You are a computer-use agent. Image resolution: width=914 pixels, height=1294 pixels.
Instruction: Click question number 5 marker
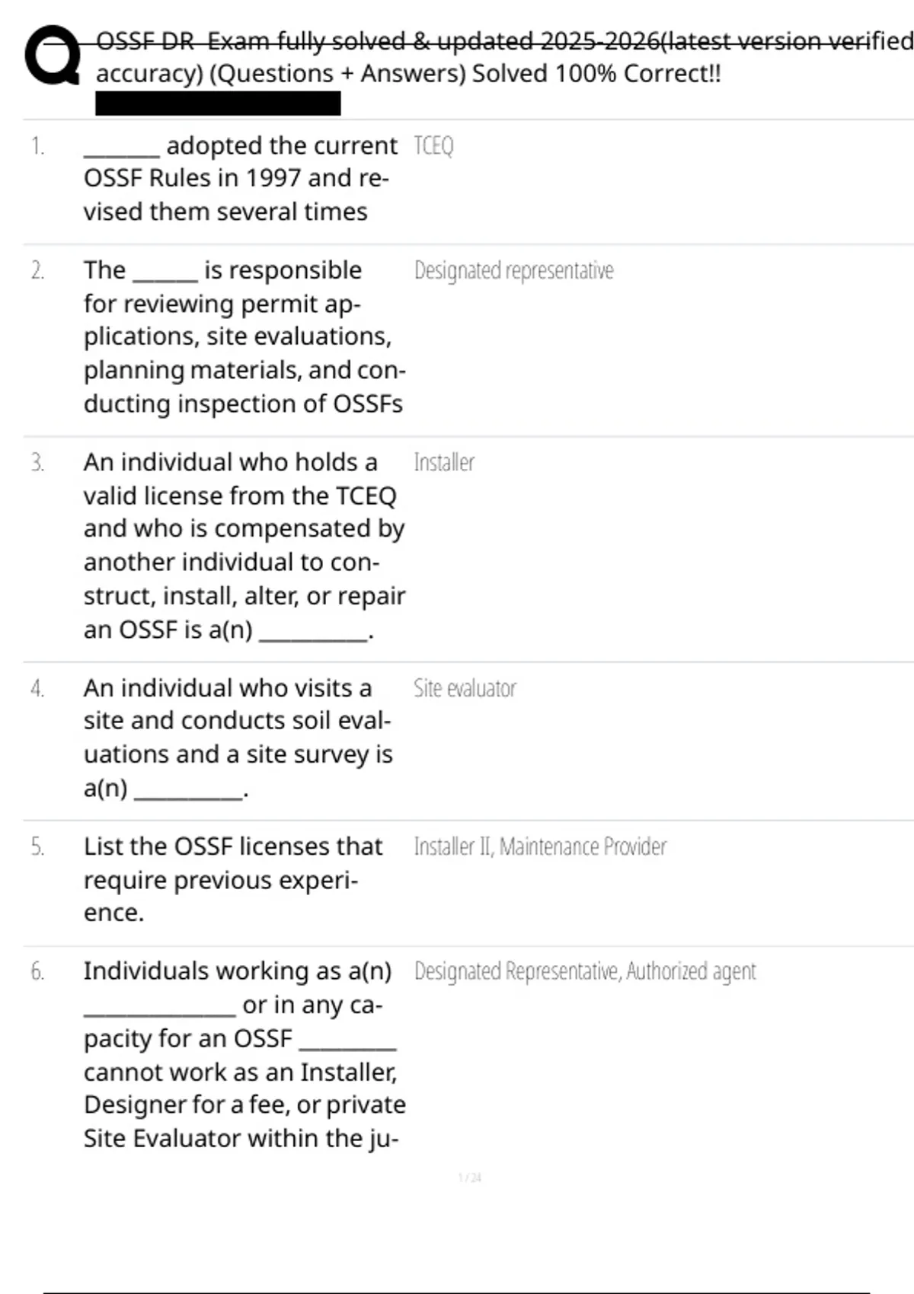click(x=37, y=847)
